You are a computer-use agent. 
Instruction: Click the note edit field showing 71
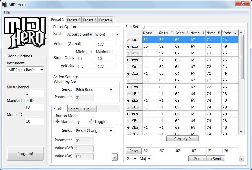[x=214, y=151]
